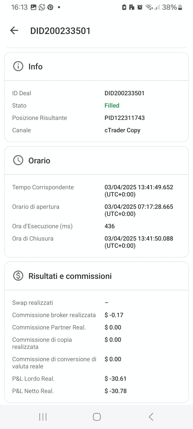Tap the Info circle icon
Screen dimensions: 193x429
[x=18, y=66]
